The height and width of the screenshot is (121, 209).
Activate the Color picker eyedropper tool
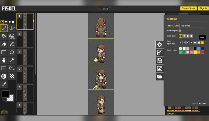click(4, 84)
